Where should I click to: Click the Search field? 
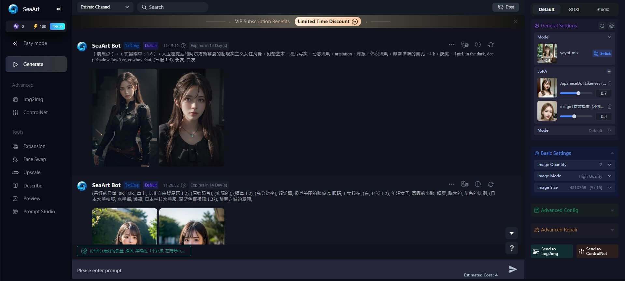[173, 7]
